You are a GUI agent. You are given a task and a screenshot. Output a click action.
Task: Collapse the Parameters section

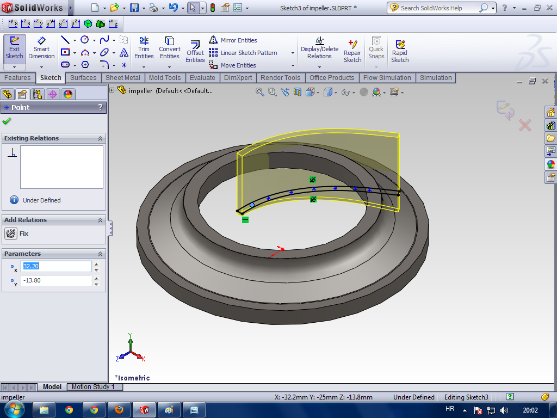pos(100,254)
